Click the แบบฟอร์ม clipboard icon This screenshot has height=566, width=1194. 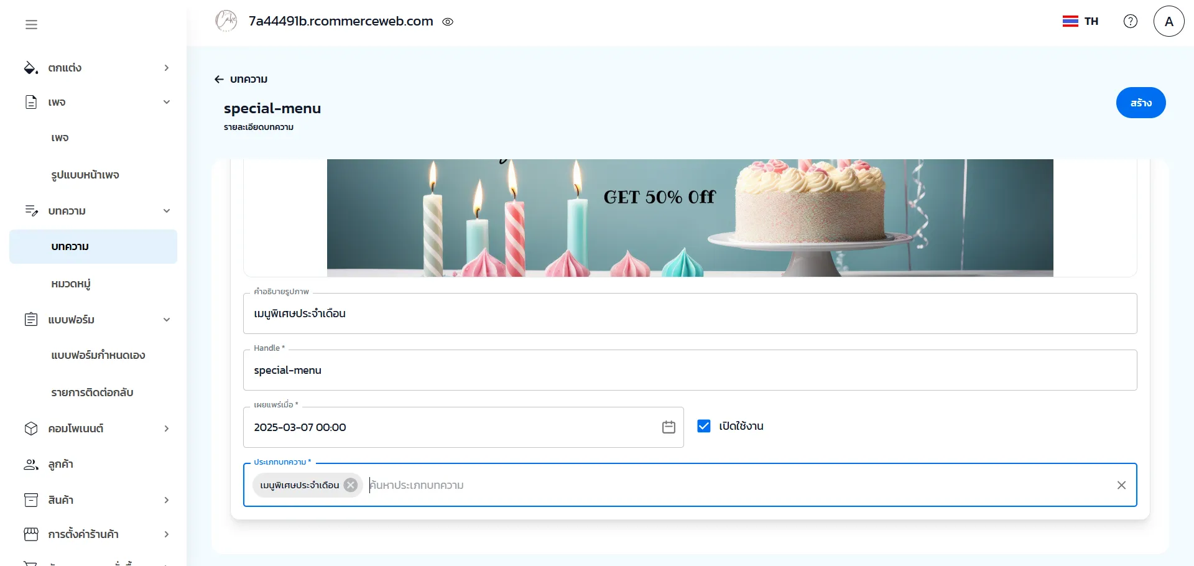click(31, 320)
